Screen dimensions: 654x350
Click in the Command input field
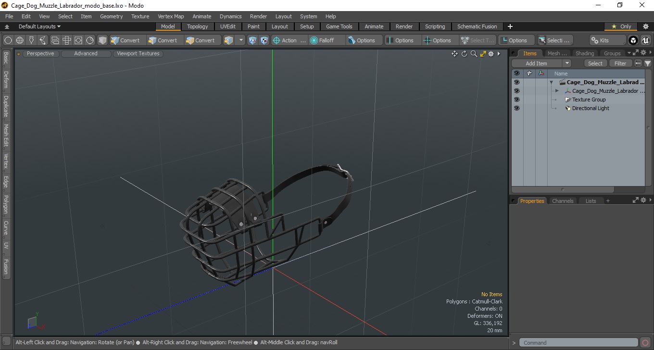579,343
